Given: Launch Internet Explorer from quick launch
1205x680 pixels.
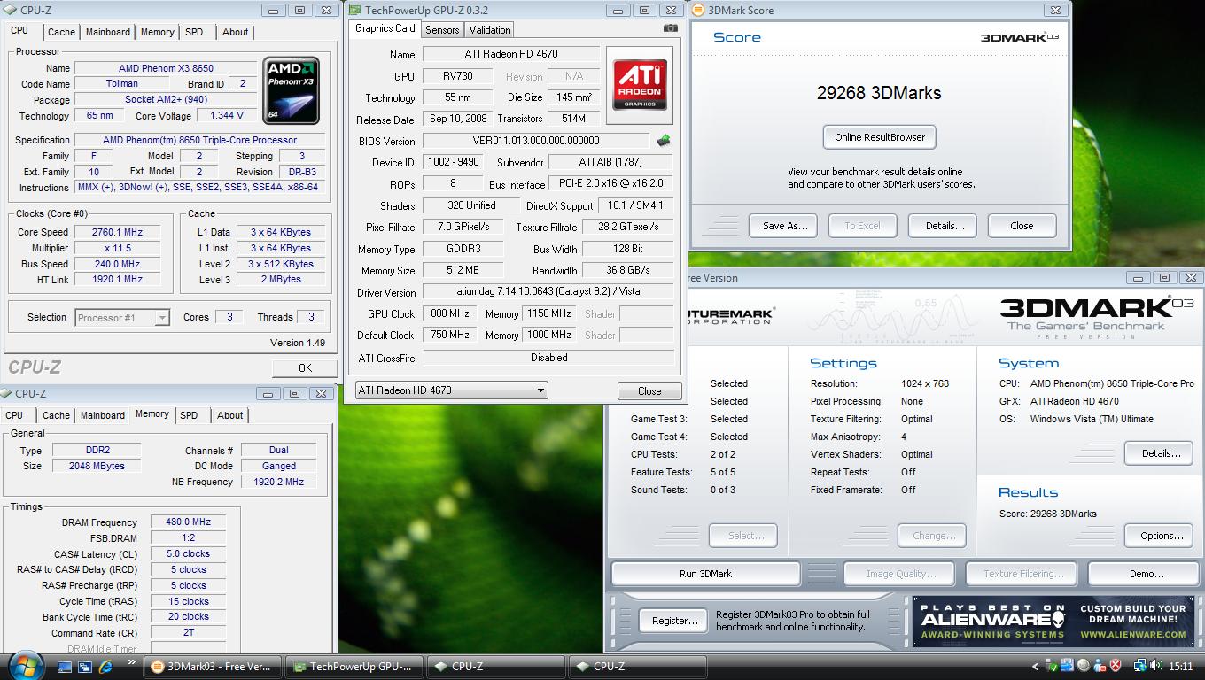Looking at the screenshot, I should [106, 667].
